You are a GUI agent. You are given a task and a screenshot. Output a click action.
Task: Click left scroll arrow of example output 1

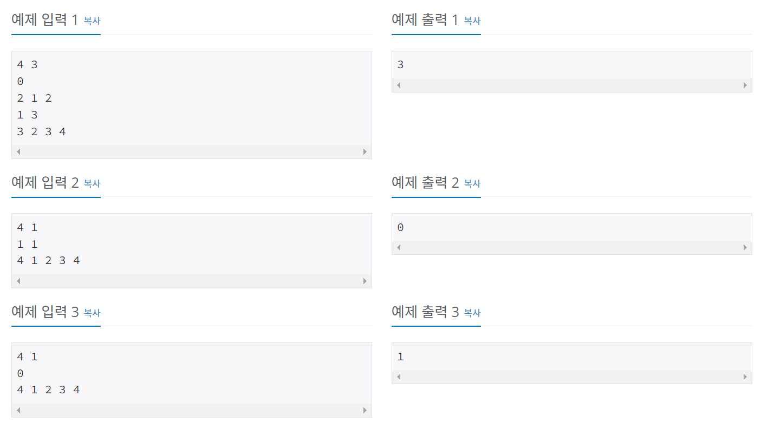point(399,85)
